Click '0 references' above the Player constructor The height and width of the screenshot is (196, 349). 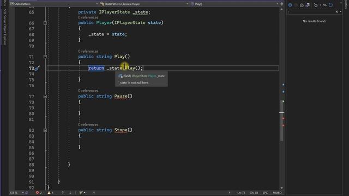pyautogui.click(x=88, y=17)
